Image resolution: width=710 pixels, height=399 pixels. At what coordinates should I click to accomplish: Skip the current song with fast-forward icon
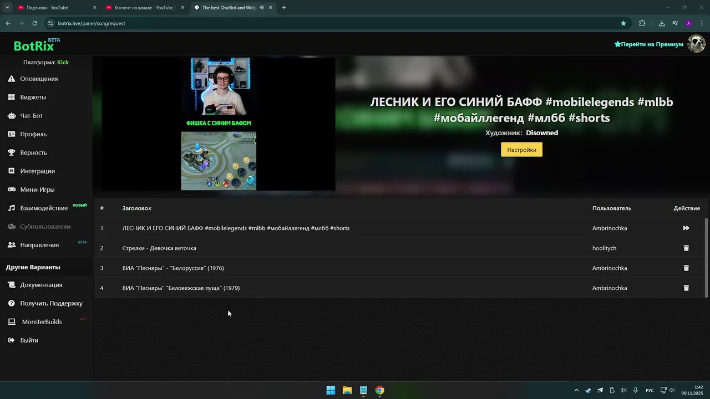(686, 228)
